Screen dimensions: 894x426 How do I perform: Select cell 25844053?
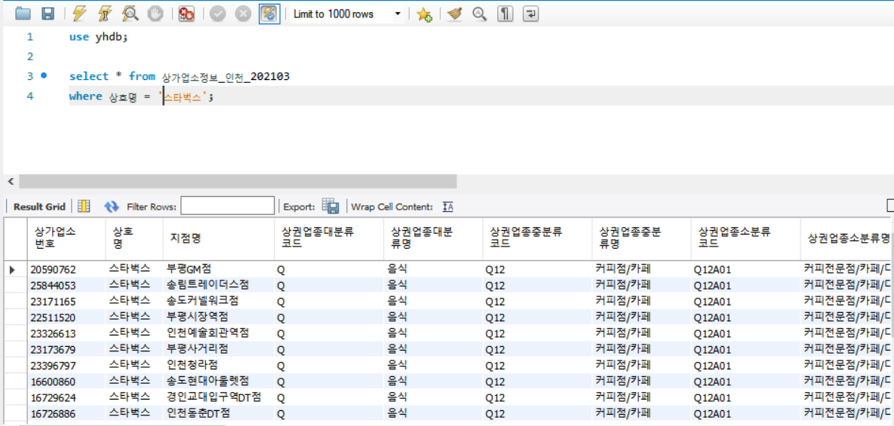pos(66,285)
